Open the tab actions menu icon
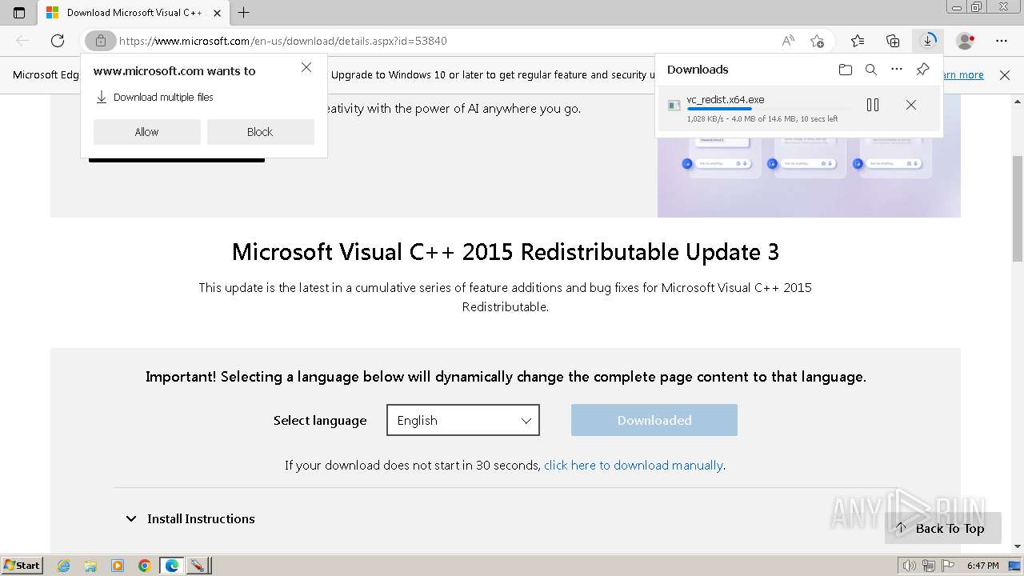 point(19,13)
